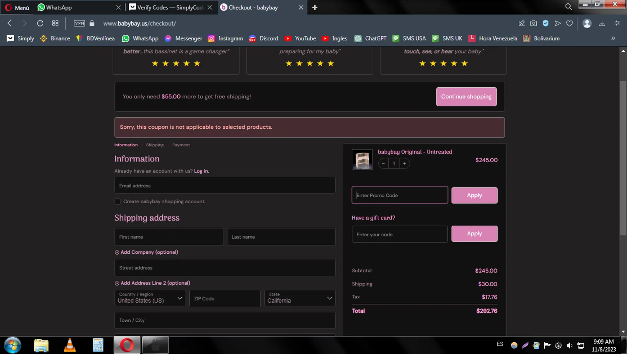The image size is (627, 354).
Task: Click the padlock site security icon
Action: click(x=92, y=23)
